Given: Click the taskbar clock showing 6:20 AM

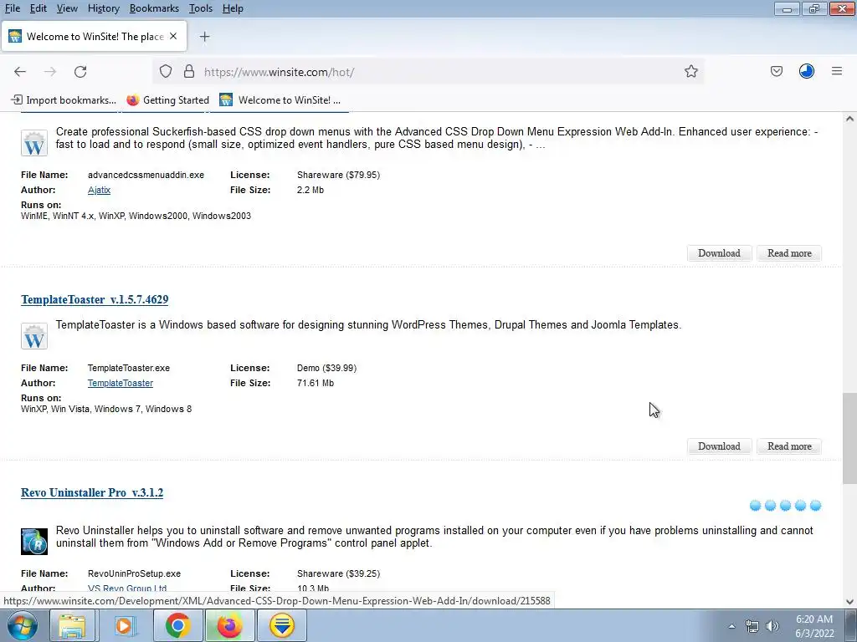Looking at the screenshot, I should point(813,626).
